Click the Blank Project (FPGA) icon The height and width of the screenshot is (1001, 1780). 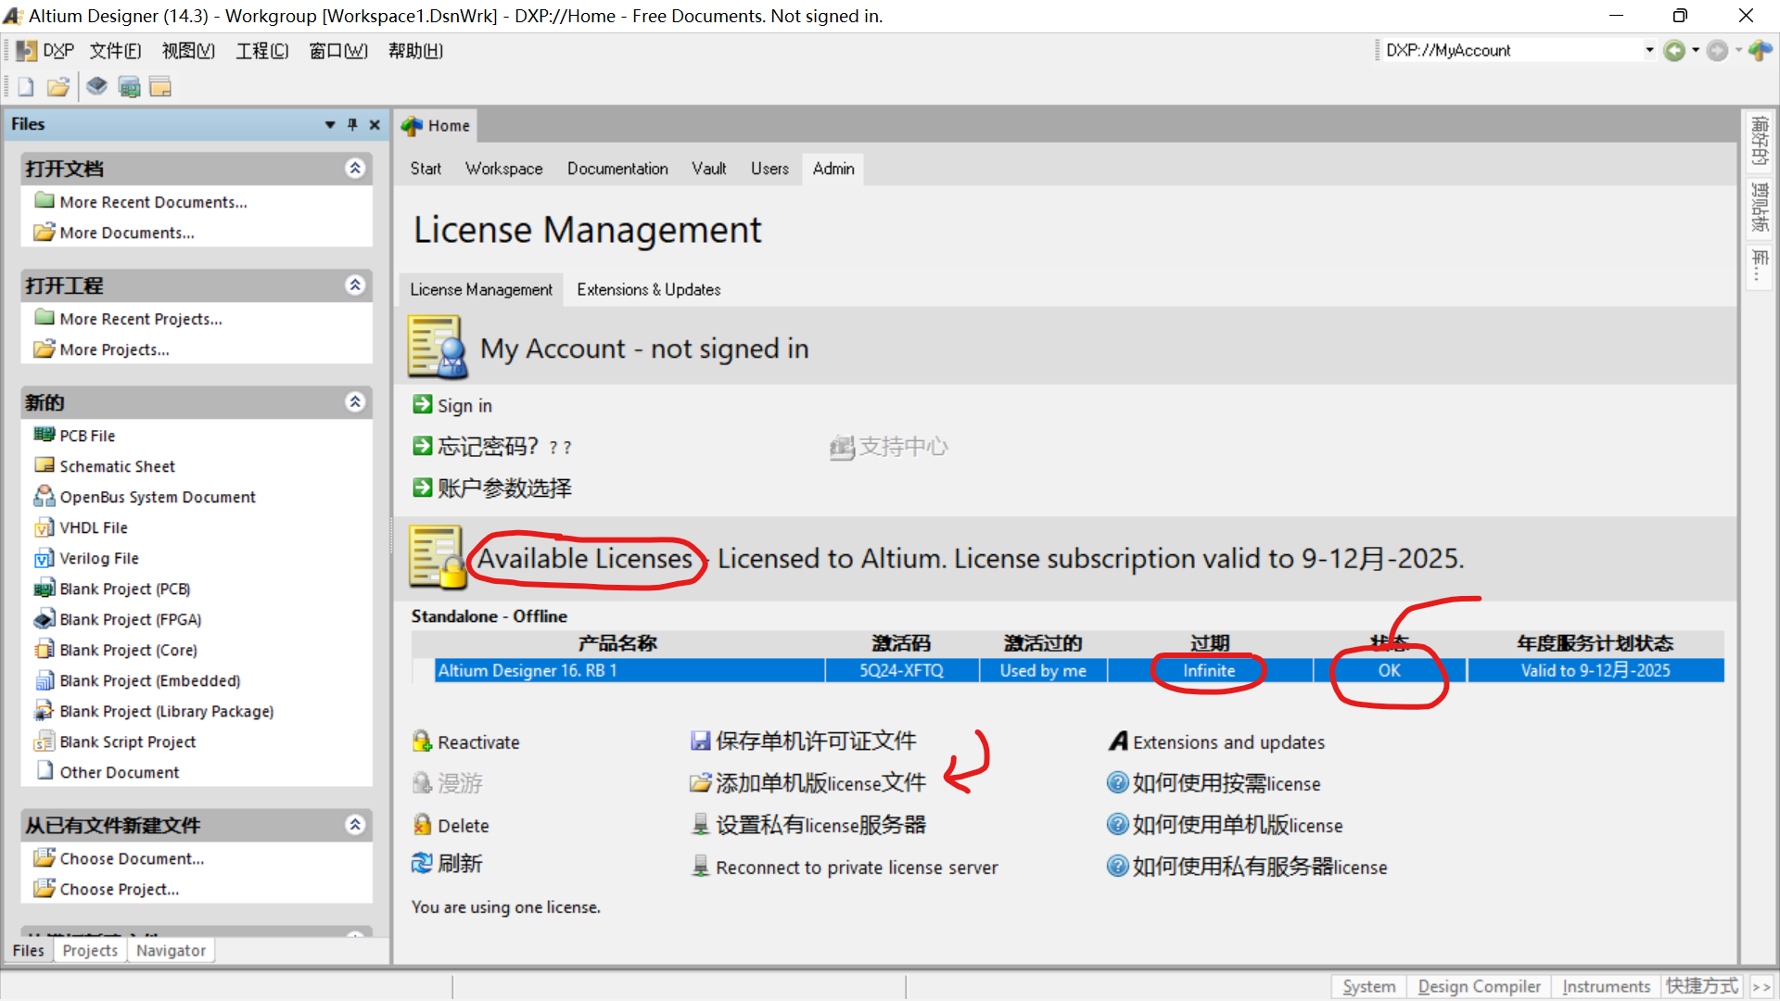pos(44,618)
